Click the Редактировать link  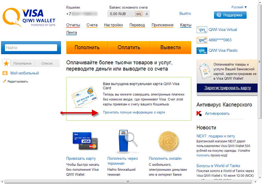pos(17,81)
